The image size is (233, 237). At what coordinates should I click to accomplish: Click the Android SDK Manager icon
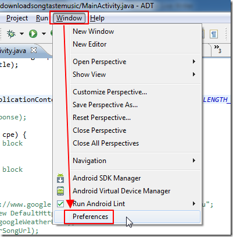click(x=60, y=178)
